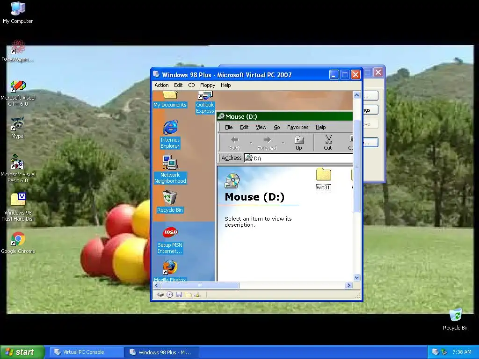Open the Help menu in Mouse (D:) window
Image resolution: width=479 pixels, height=359 pixels.
(321, 127)
